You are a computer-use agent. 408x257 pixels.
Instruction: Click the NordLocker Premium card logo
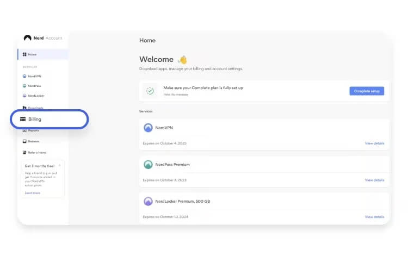(x=148, y=201)
